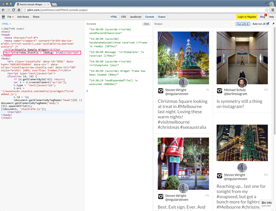Click the URL address bar

[x=138, y=10]
